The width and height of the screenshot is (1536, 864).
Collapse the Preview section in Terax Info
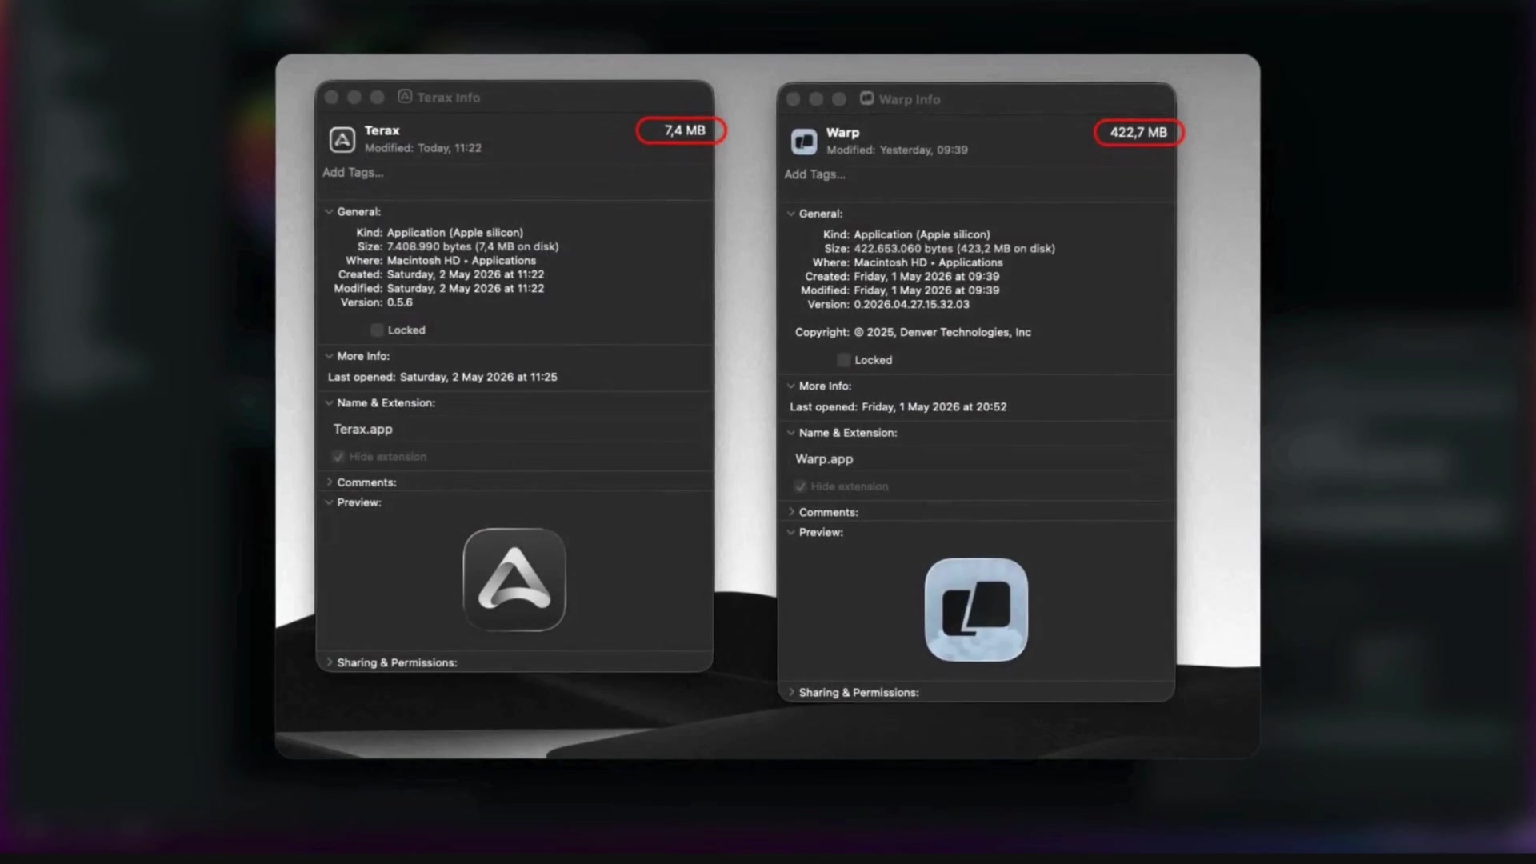pyautogui.click(x=329, y=502)
